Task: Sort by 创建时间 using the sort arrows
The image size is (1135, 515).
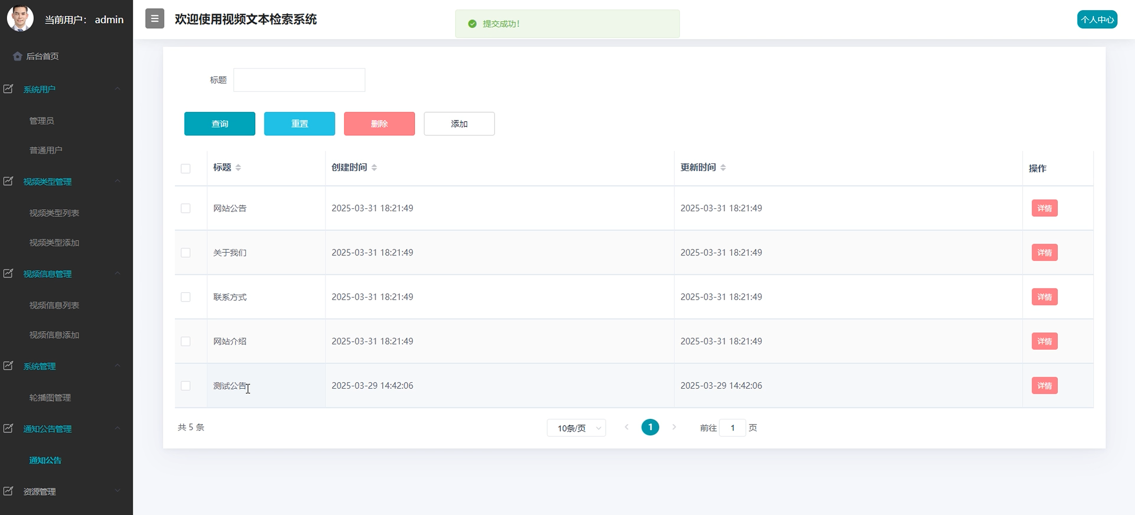Action: tap(374, 168)
